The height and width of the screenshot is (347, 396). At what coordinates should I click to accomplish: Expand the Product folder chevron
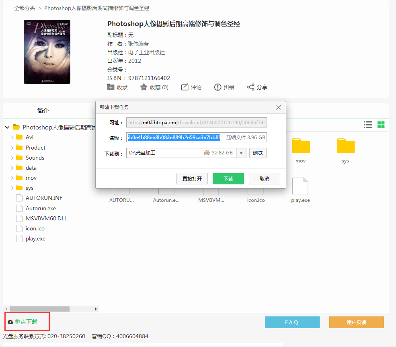(x=12, y=148)
